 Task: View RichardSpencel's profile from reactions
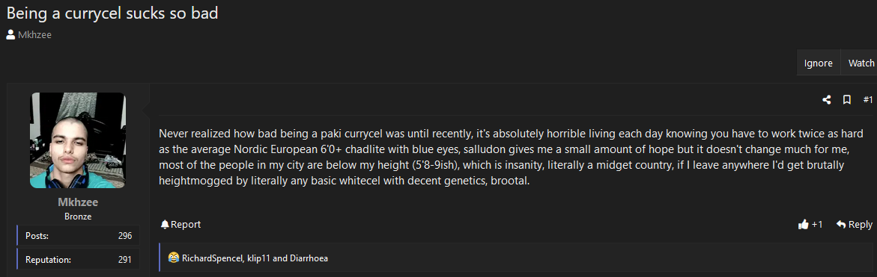(x=211, y=258)
